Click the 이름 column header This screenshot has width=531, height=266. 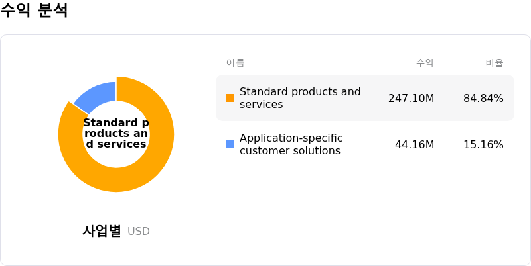[236, 63]
